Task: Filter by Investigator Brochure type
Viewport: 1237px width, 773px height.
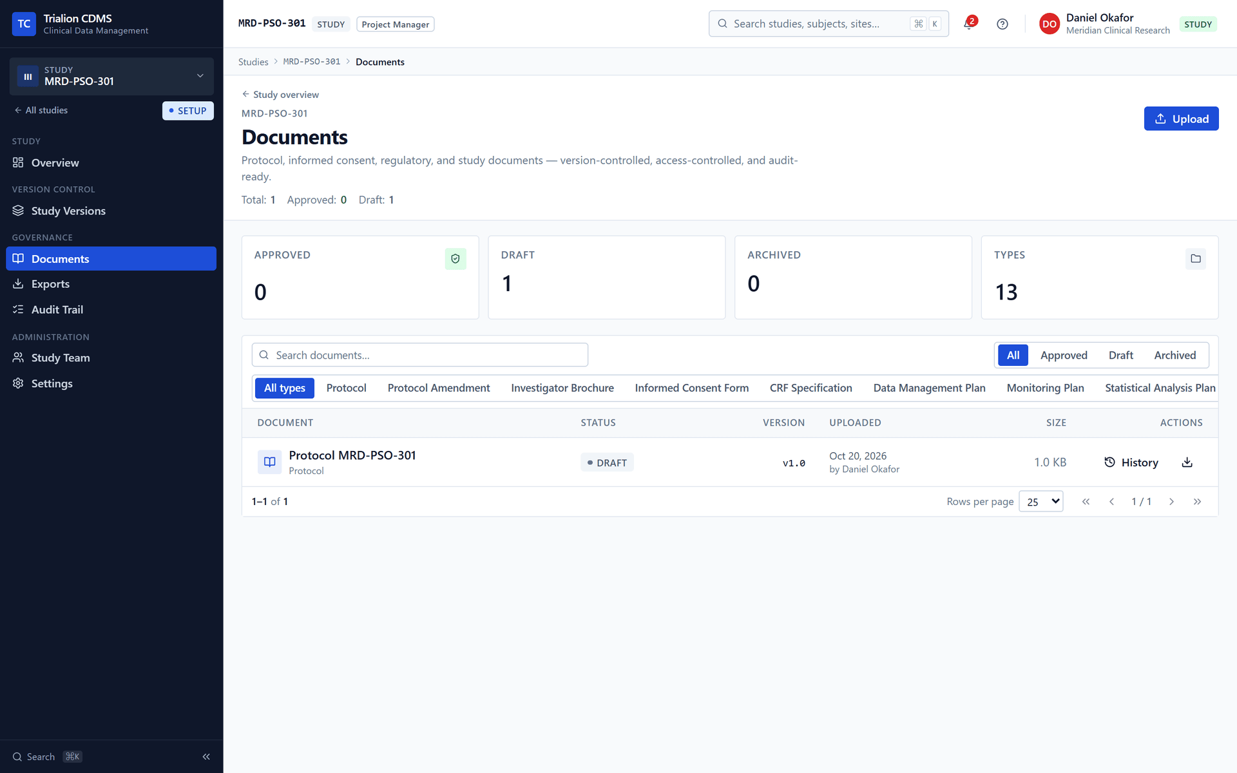Action: point(562,388)
